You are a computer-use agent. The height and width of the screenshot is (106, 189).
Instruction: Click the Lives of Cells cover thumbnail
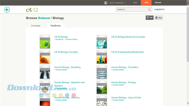(x=102, y=101)
